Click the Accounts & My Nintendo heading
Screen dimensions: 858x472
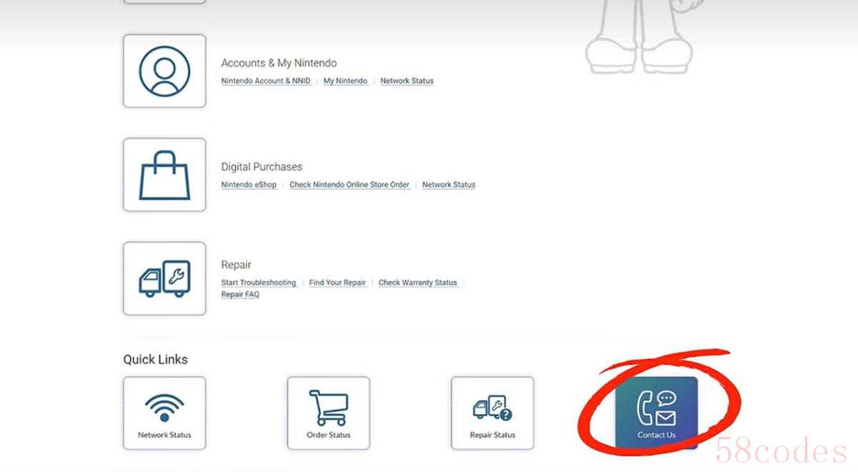click(x=279, y=64)
